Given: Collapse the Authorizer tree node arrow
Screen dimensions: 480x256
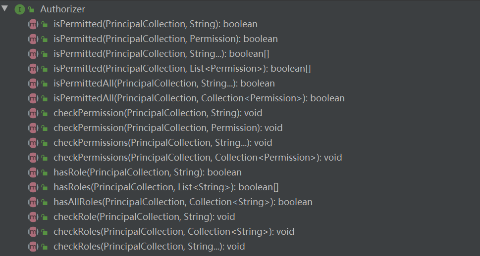Looking at the screenshot, I should [x=5, y=8].
